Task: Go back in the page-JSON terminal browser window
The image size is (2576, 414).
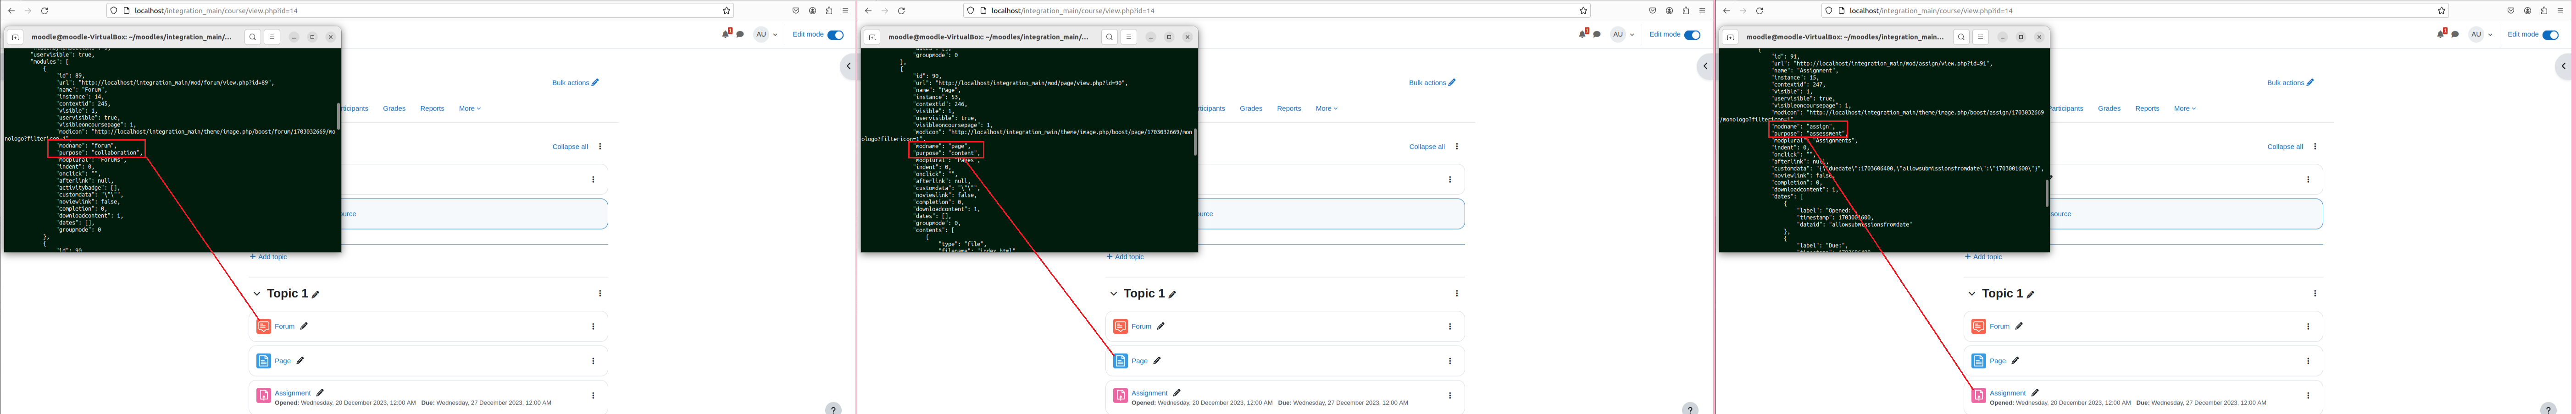Action: click(867, 11)
